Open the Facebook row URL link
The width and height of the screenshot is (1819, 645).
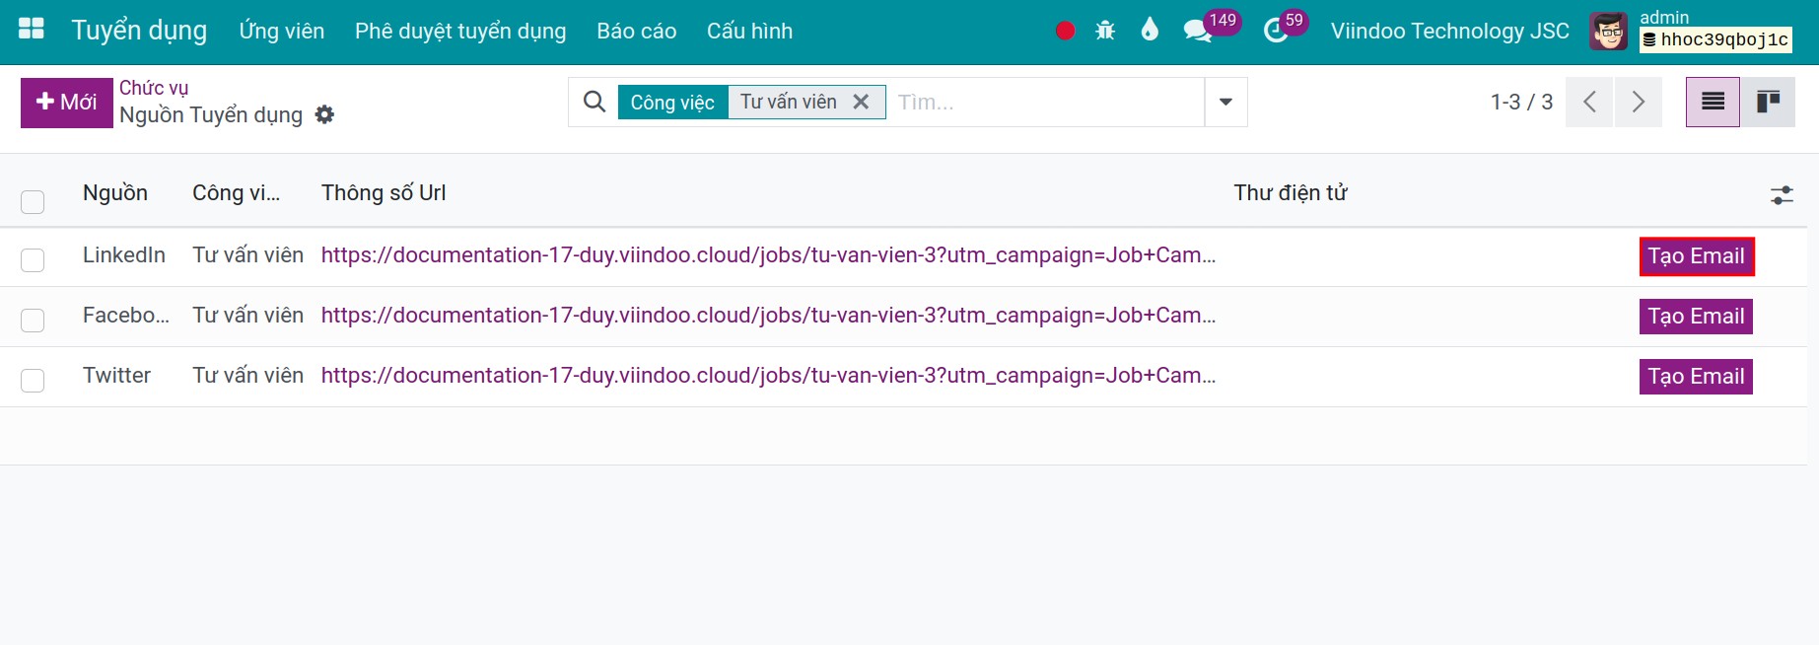point(768,316)
